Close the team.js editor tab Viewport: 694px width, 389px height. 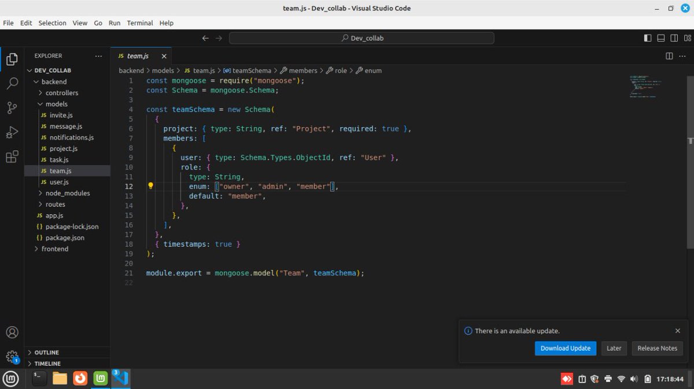click(x=164, y=56)
